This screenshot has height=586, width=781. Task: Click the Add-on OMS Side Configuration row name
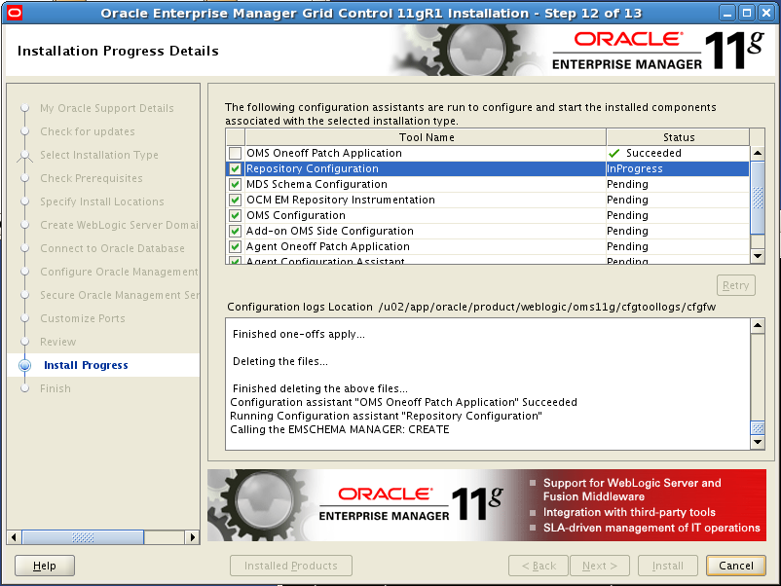tap(330, 231)
